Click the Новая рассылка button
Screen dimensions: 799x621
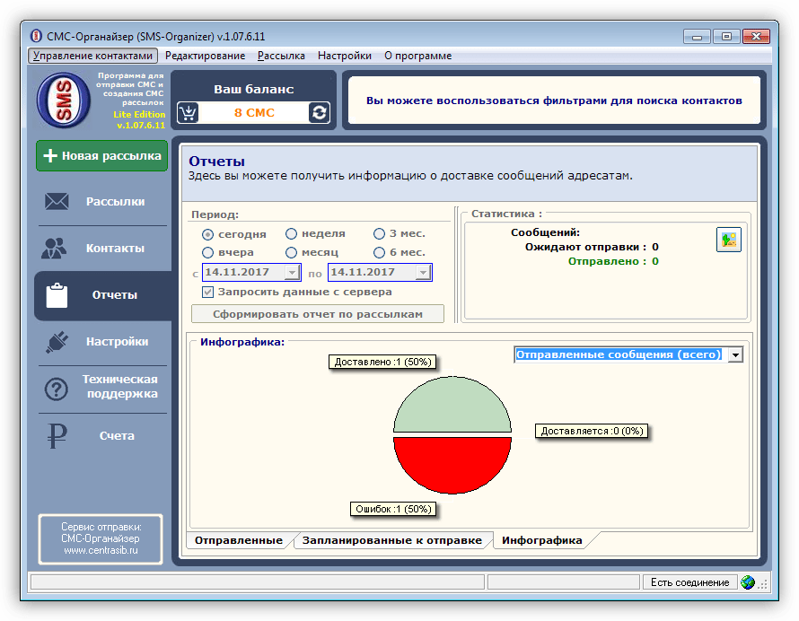(101, 156)
